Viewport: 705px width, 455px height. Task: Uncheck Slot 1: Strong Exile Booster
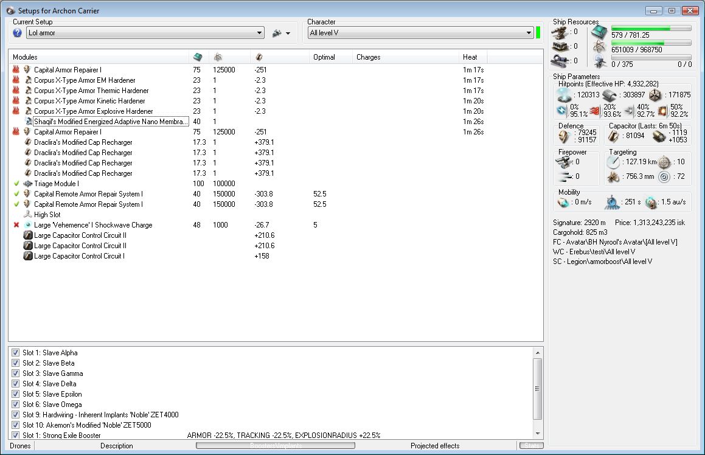pos(16,435)
